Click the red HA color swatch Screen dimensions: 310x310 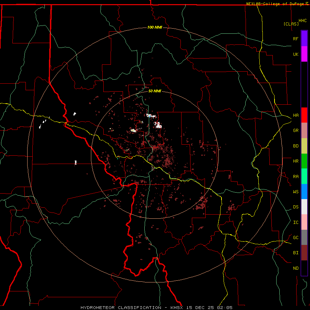click(x=304, y=115)
